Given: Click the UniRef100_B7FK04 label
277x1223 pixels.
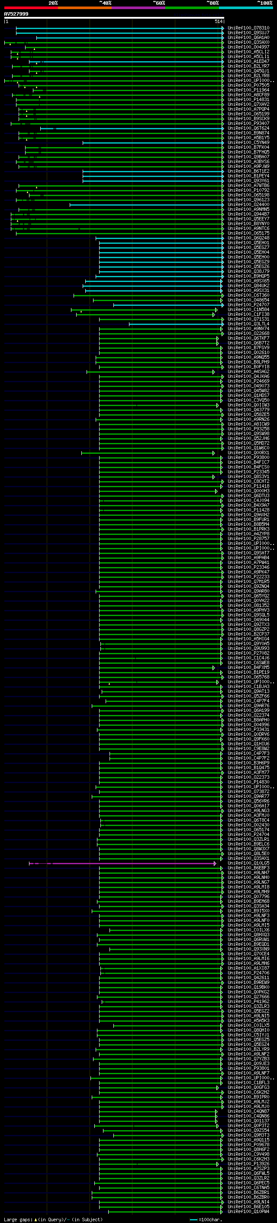Looking at the screenshot, I should coord(248,147).
